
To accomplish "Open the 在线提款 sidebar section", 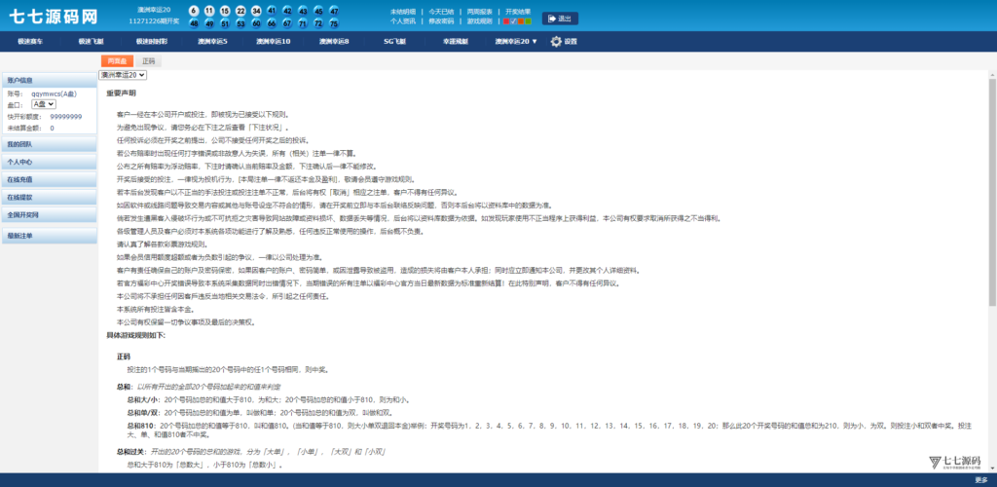I will pyautogui.click(x=49, y=197).
